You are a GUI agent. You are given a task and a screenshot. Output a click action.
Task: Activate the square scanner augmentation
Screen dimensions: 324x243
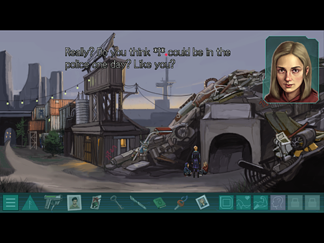coord(226,202)
